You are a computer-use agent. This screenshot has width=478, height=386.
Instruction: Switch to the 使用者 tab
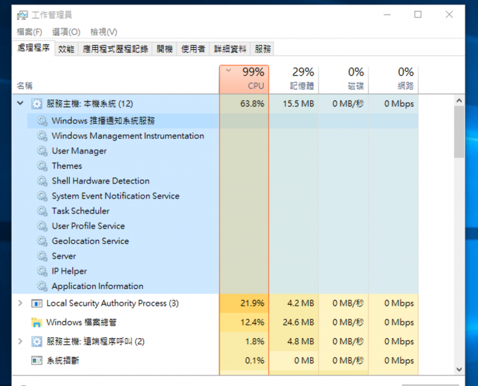193,48
